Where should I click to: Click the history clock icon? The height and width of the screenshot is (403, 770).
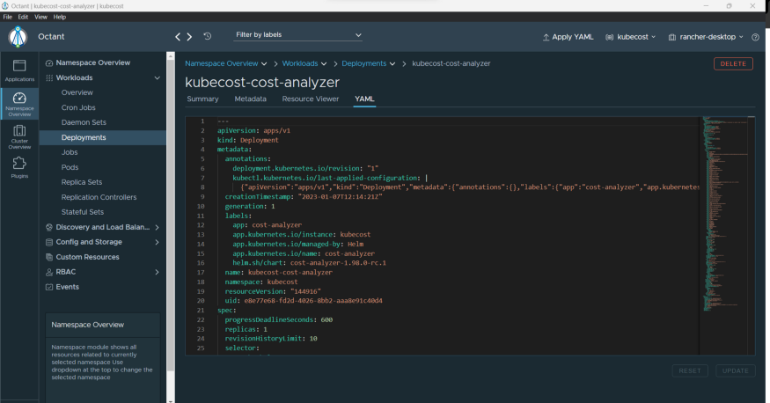(207, 37)
